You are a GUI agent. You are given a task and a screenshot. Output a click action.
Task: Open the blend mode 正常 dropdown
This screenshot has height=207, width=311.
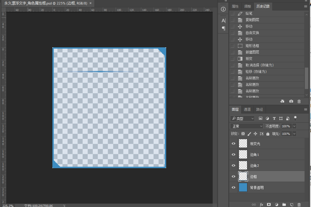(x=247, y=126)
